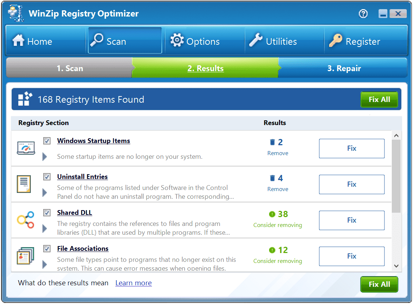Screen dimensions: 413x304
Task: Click the scrollbar down arrow in results list
Action: tap(396, 266)
